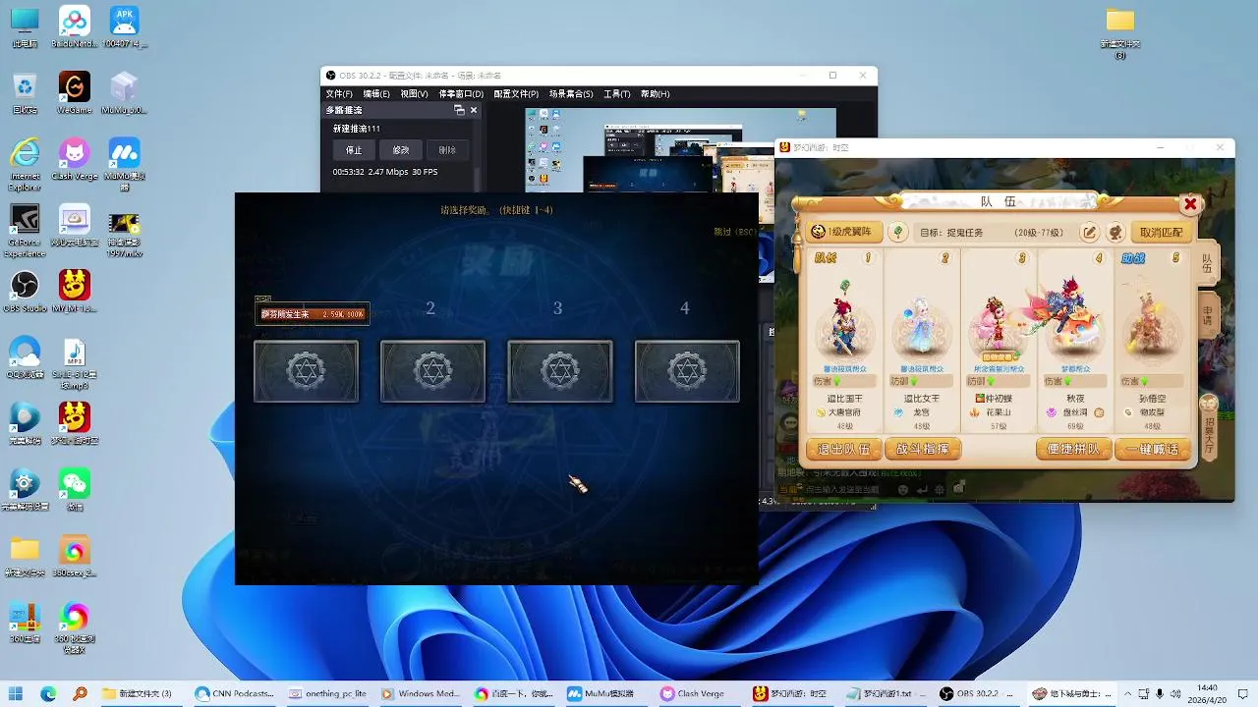Show hidden system tray icons
The height and width of the screenshot is (707, 1258).
click(x=1128, y=693)
